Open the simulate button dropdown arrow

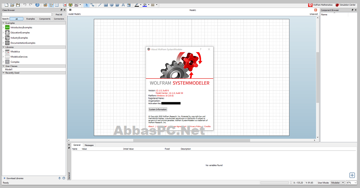pyautogui.click(x=80, y=5)
